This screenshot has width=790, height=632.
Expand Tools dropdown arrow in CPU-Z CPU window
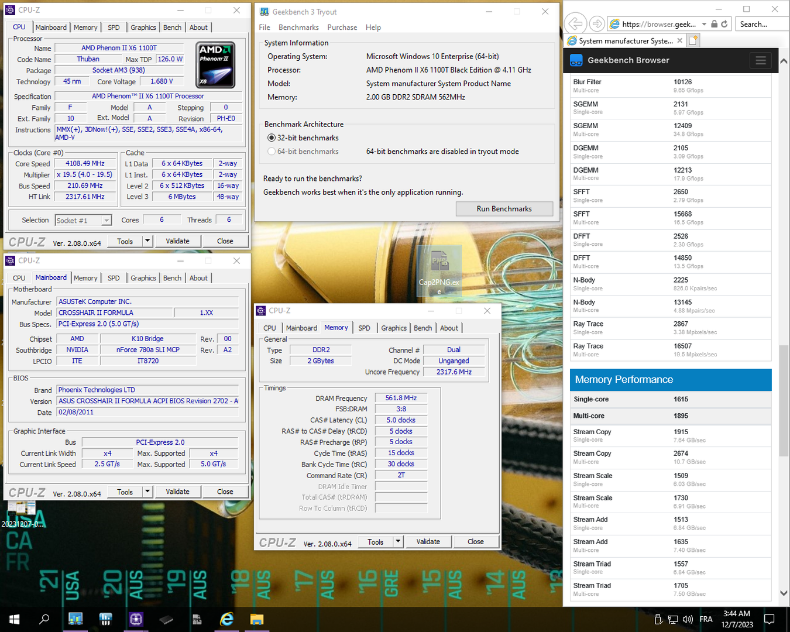point(147,241)
